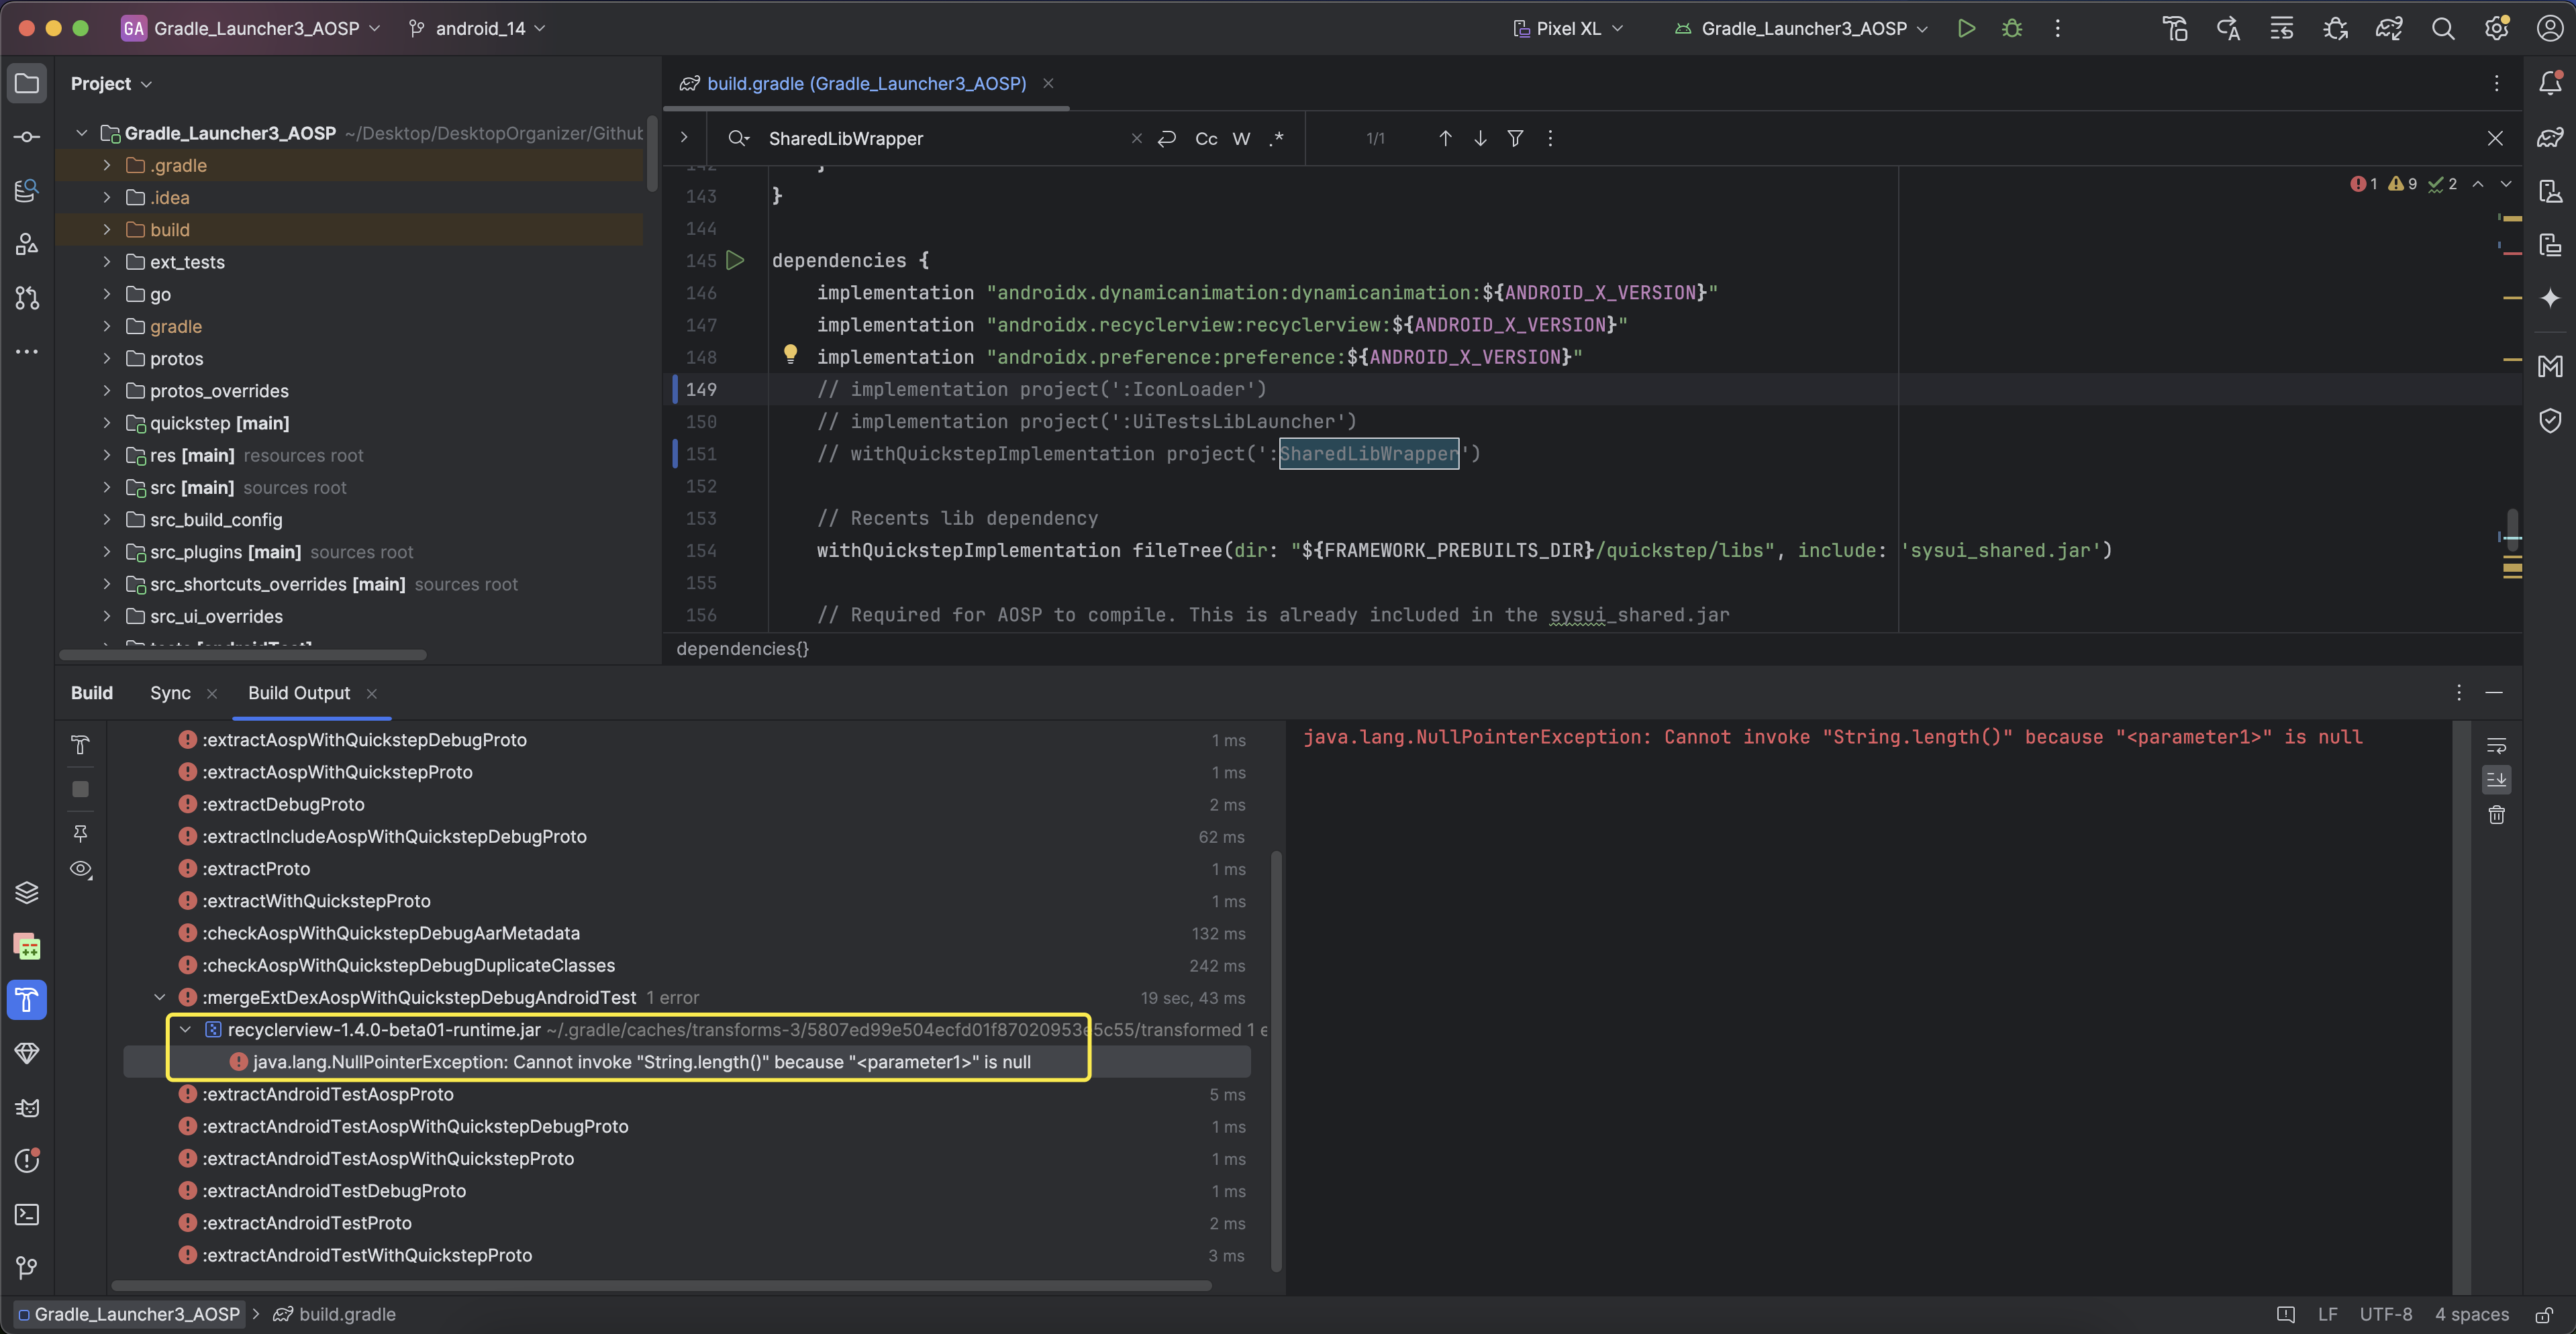Click UTF-8 encoding in status bar
The image size is (2576, 1334).
click(2385, 1314)
